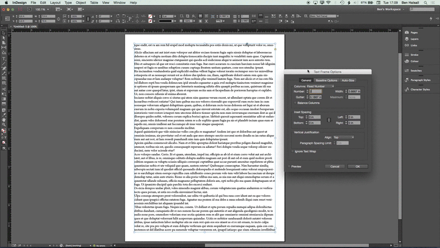Click the reference point locator grid
Screen dimensions: 440x248
[8, 18]
